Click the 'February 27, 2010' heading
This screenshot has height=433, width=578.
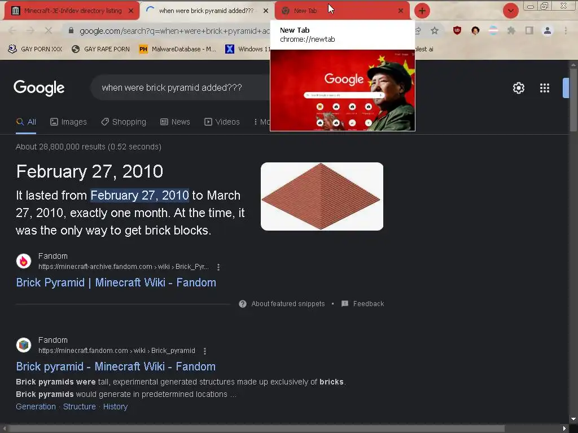coord(90,171)
